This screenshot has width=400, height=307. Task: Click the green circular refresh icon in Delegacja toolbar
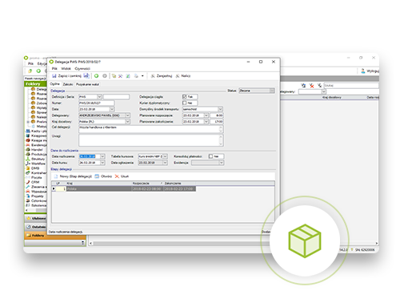tap(96, 76)
